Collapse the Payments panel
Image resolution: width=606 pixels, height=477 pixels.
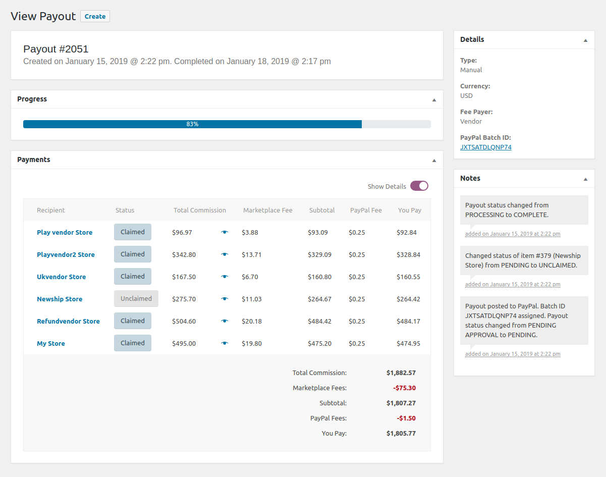point(433,160)
